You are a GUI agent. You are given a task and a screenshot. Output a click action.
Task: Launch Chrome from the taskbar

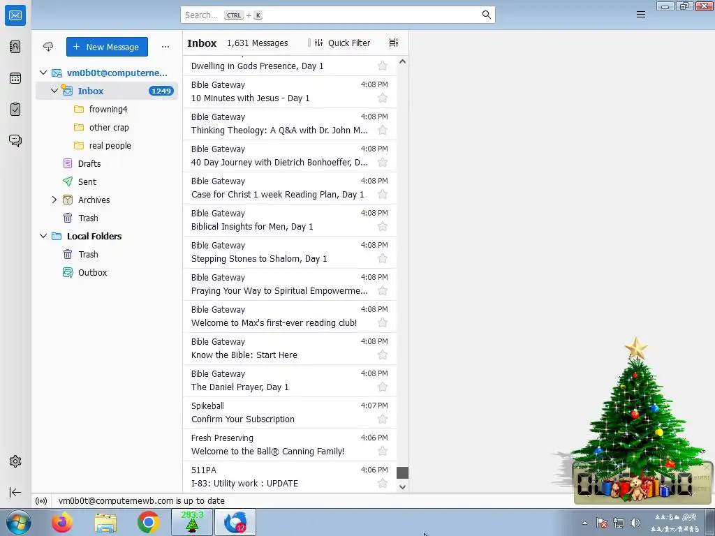click(x=148, y=522)
